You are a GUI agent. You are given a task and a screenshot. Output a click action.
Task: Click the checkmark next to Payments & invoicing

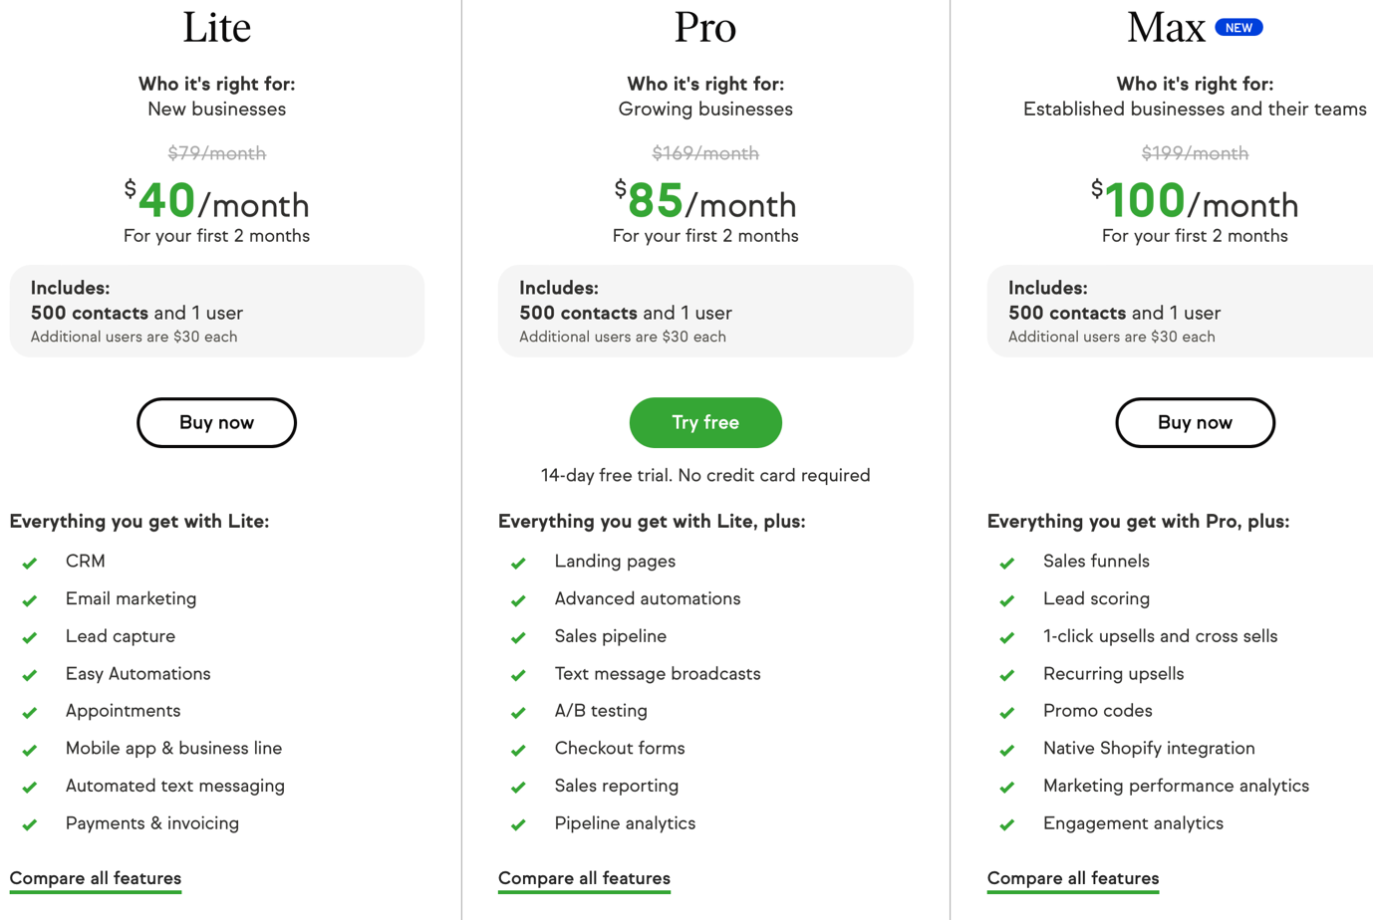[30, 825]
